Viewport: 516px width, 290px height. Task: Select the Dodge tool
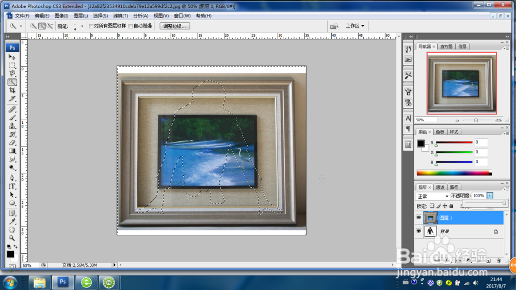12,167
